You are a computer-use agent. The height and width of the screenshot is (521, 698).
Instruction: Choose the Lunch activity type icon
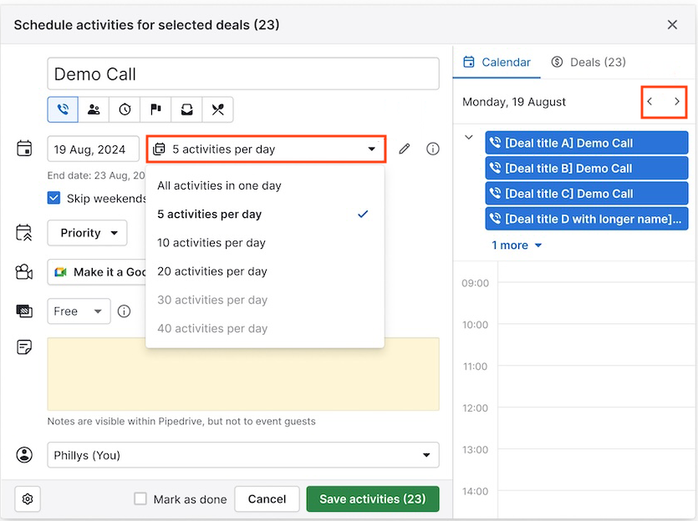coord(216,109)
